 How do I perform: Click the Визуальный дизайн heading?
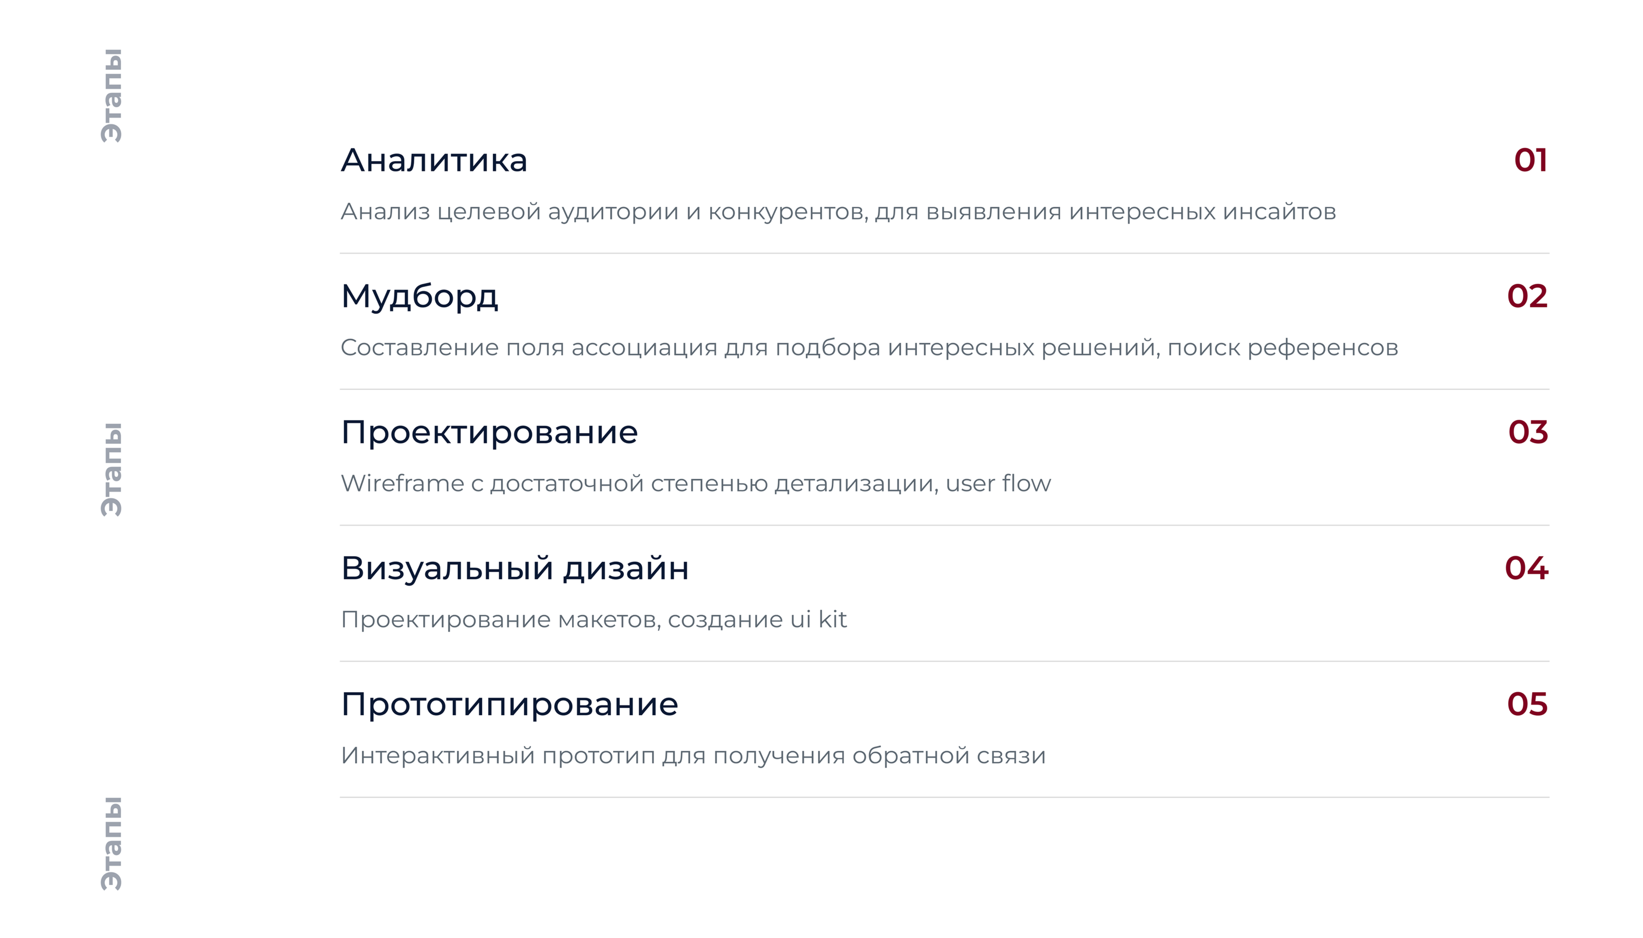coord(514,568)
